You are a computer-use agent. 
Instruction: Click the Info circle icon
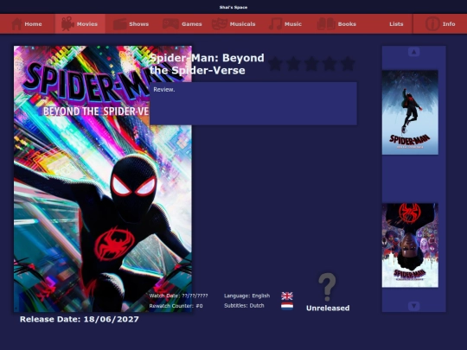[432, 24]
